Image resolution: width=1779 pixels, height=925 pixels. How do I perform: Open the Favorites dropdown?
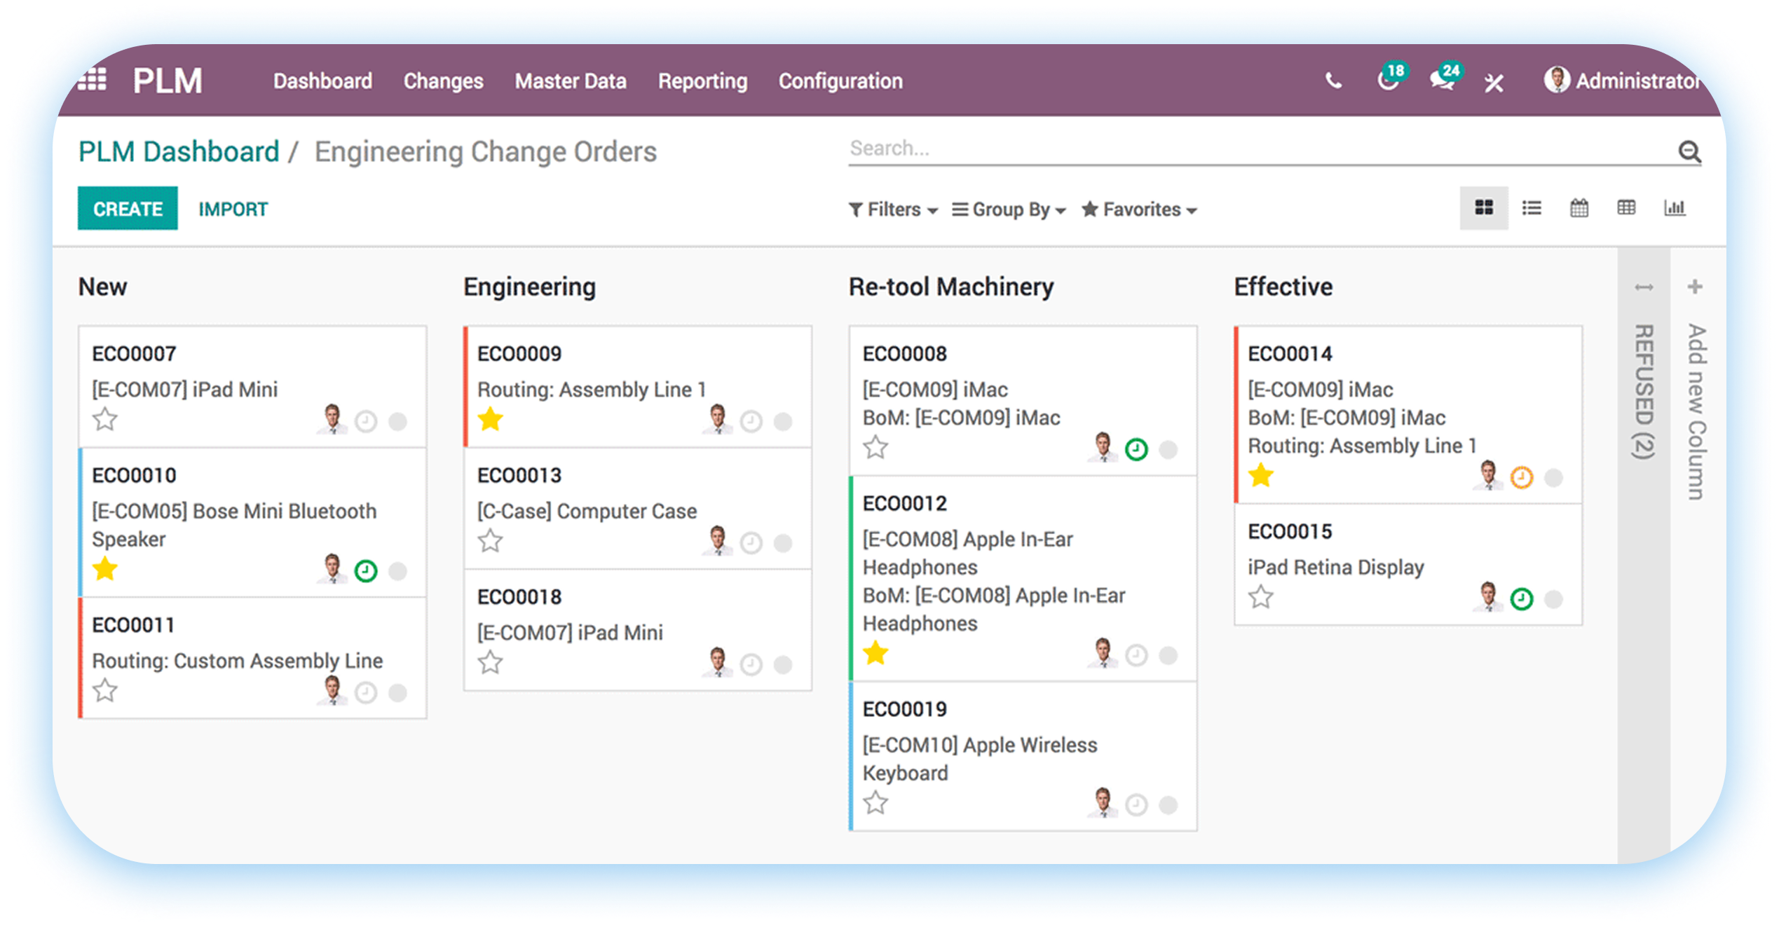coord(1139,210)
